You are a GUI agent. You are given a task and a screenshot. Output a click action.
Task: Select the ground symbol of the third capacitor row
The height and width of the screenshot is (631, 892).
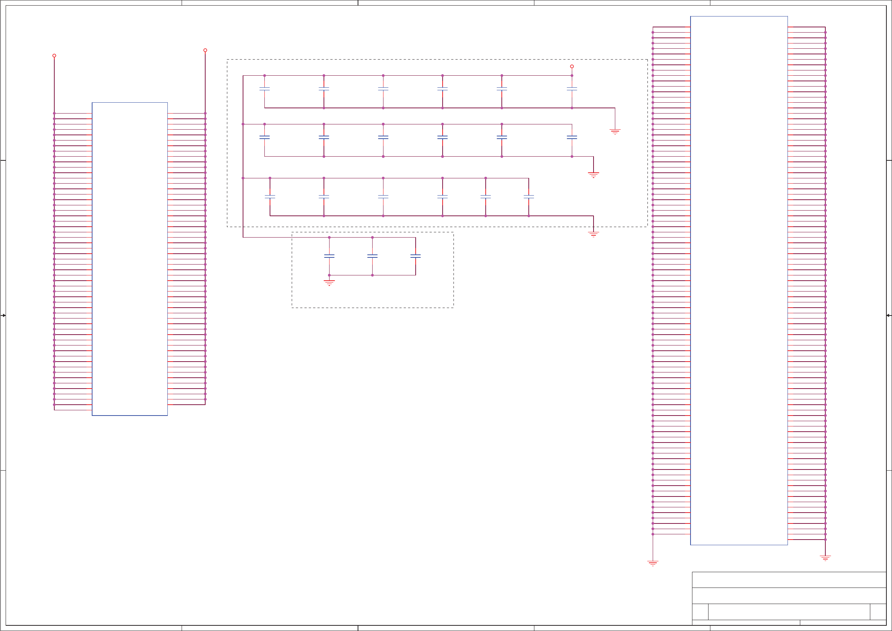[593, 234]
